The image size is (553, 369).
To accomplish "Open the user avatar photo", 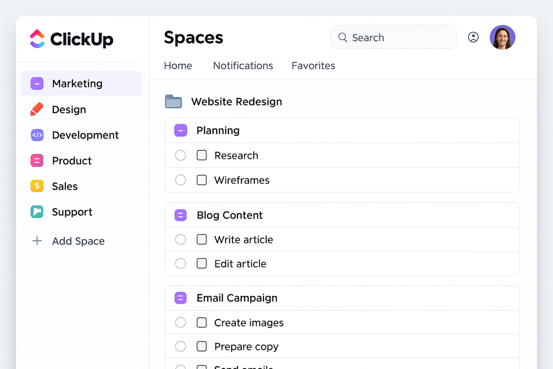I will (502, 38).
